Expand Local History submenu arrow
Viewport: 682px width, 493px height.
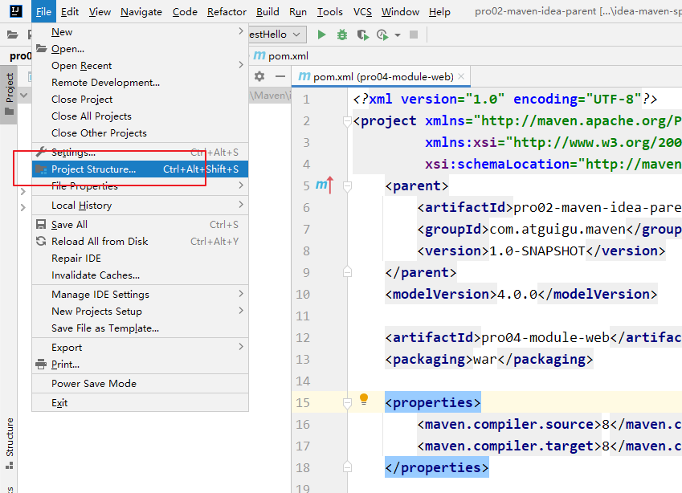(241, 205)
